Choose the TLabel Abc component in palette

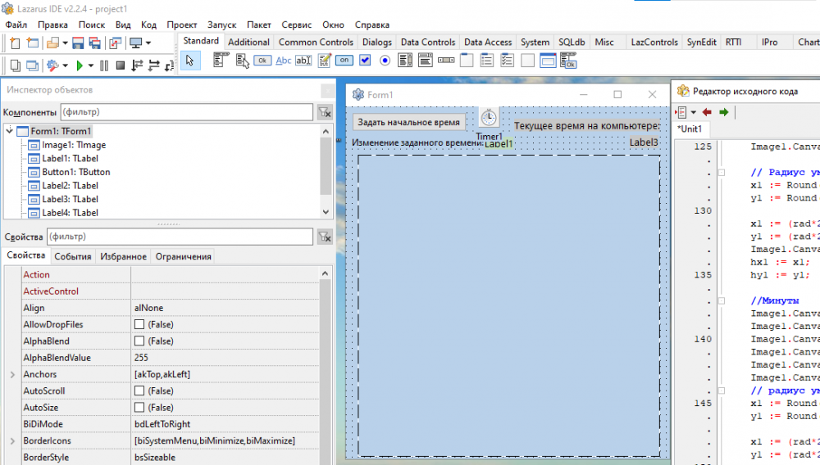pyautogui.click(x=284, y=60)
